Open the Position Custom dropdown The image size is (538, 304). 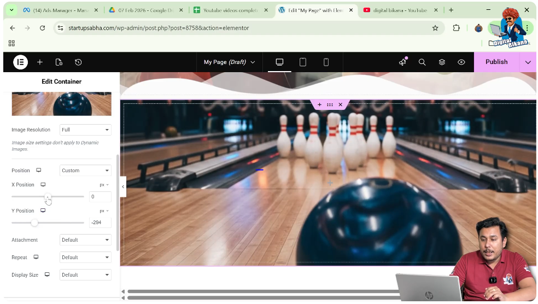(x=85, y=171)
